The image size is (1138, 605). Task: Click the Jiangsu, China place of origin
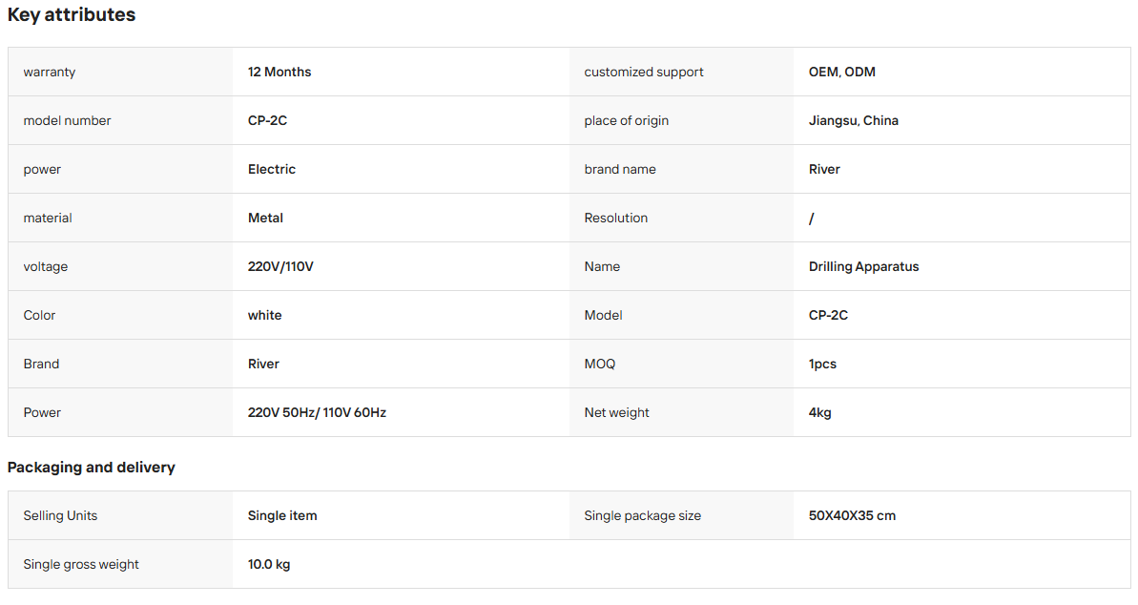coord(854,120)
